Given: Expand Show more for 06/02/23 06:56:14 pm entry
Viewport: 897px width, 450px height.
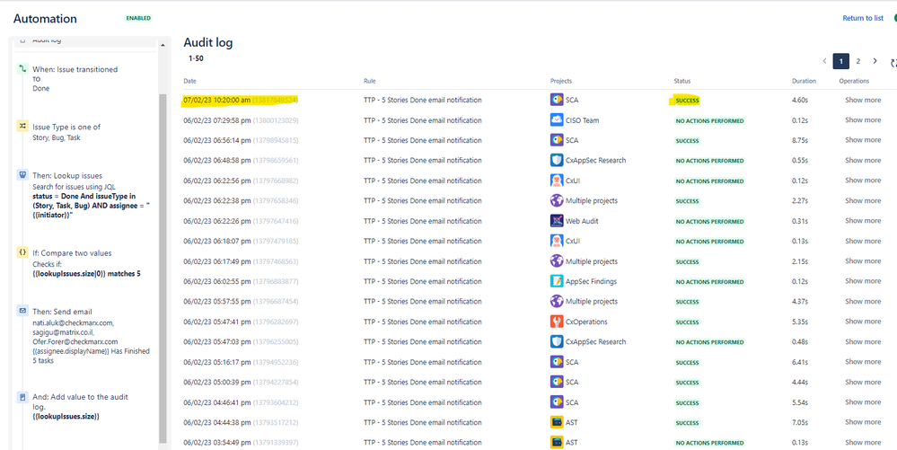Looking at the screenshot, I should coord(863,140).
